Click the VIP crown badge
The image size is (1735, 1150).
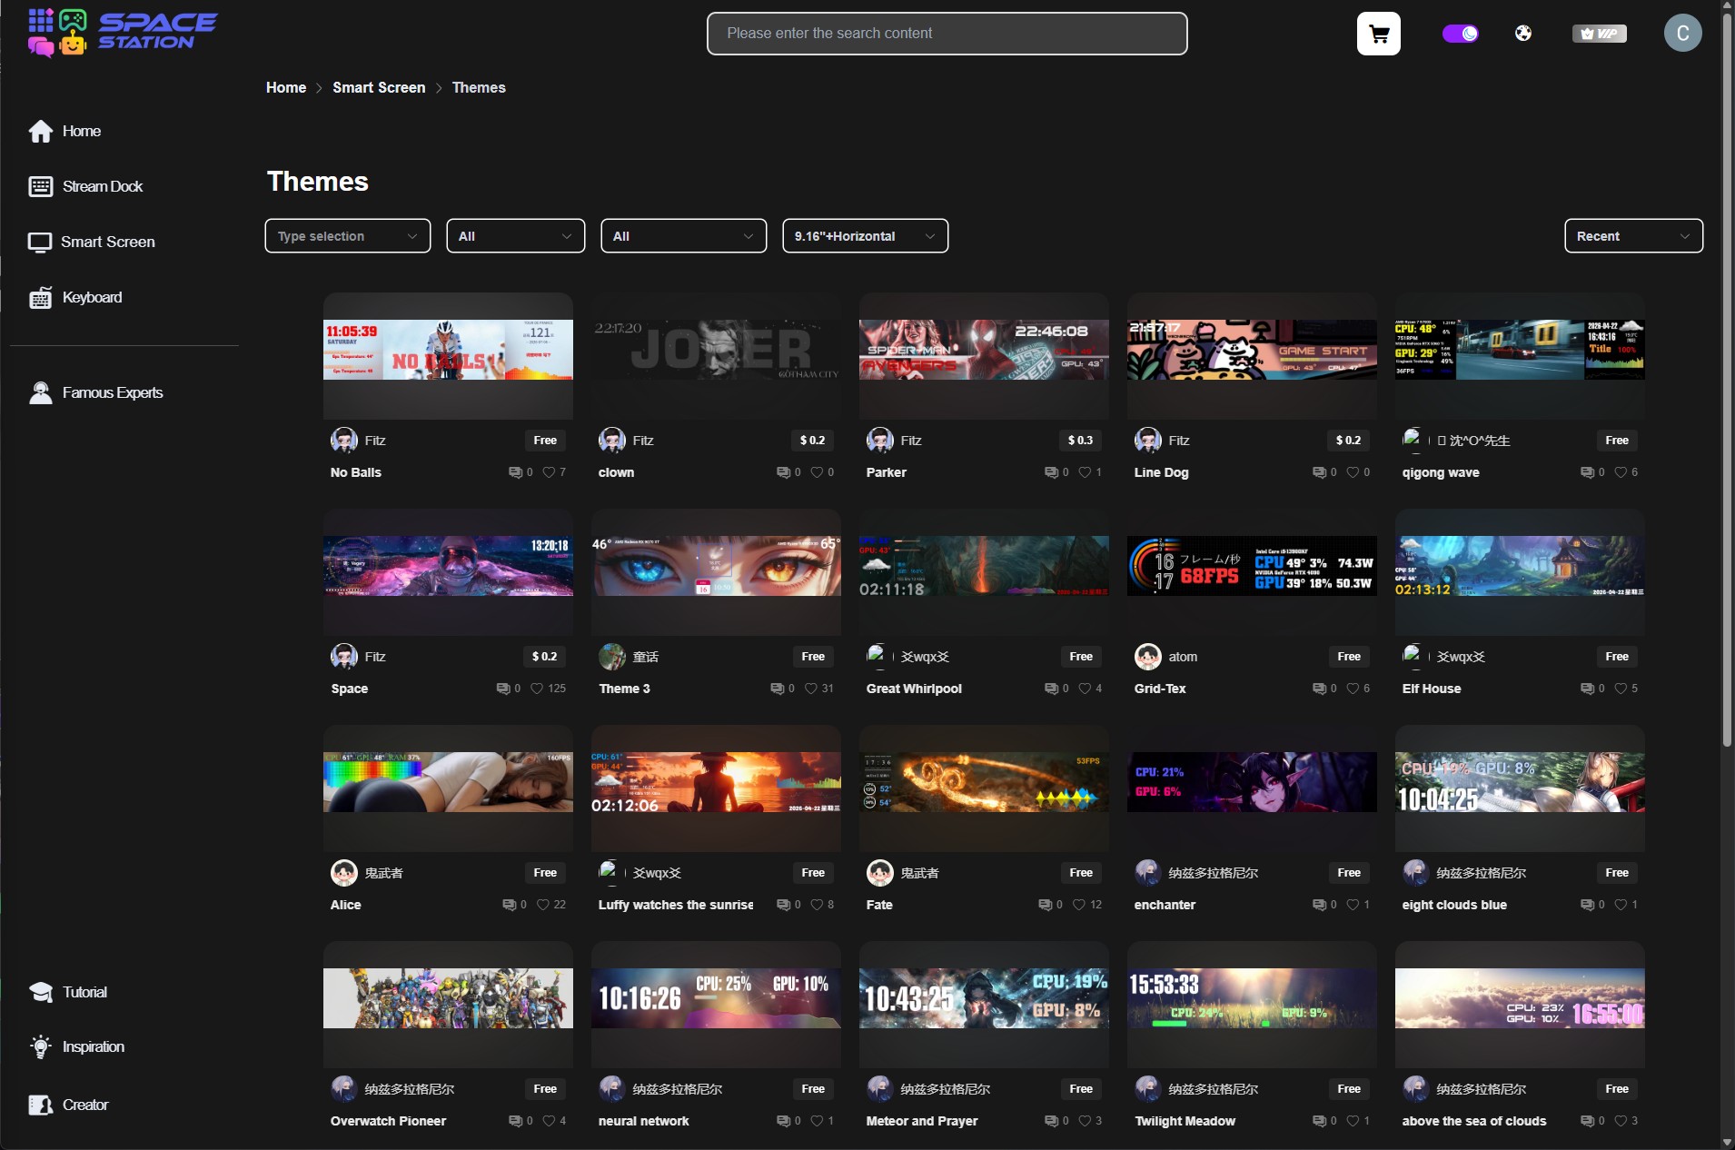tap(1600, 34)
